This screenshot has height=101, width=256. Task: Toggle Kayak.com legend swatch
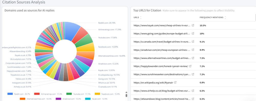point(88,99)
